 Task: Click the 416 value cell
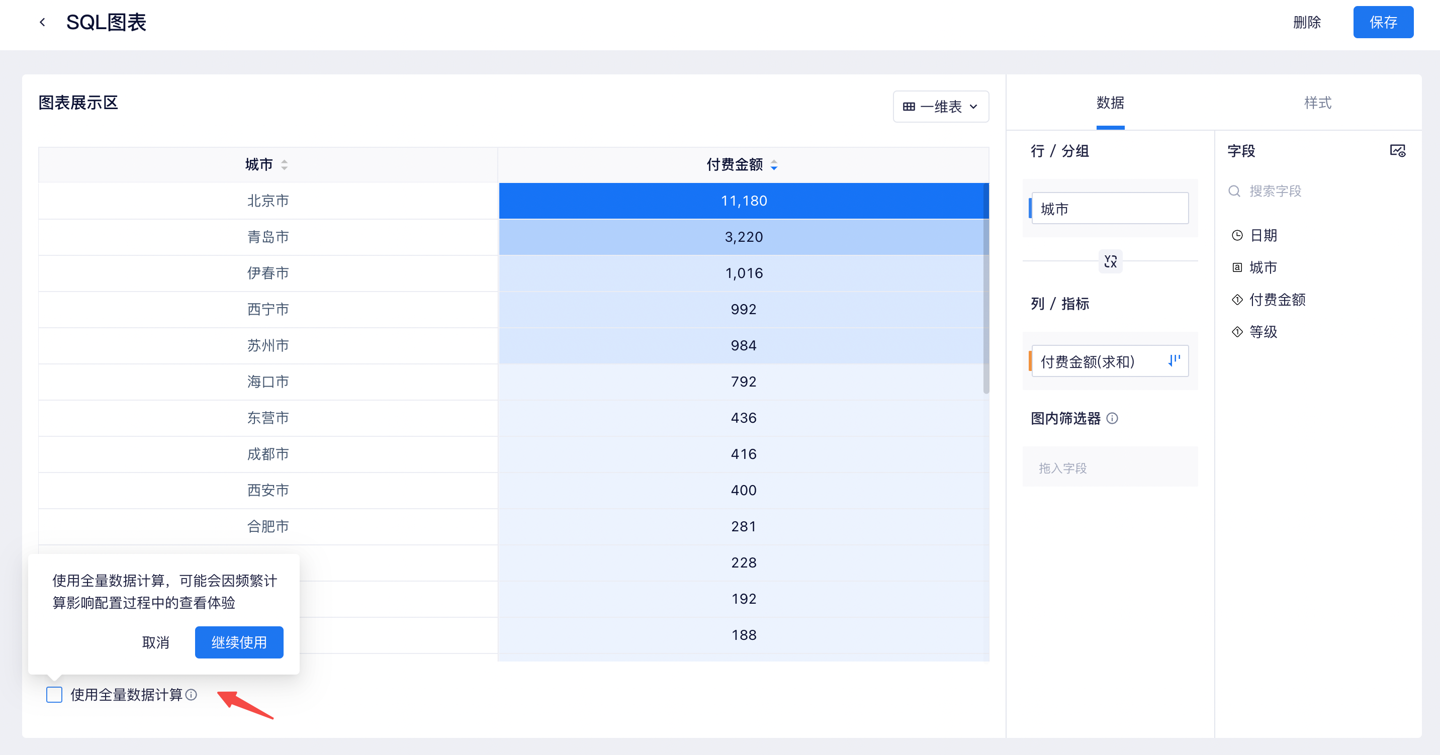point(744,454)
